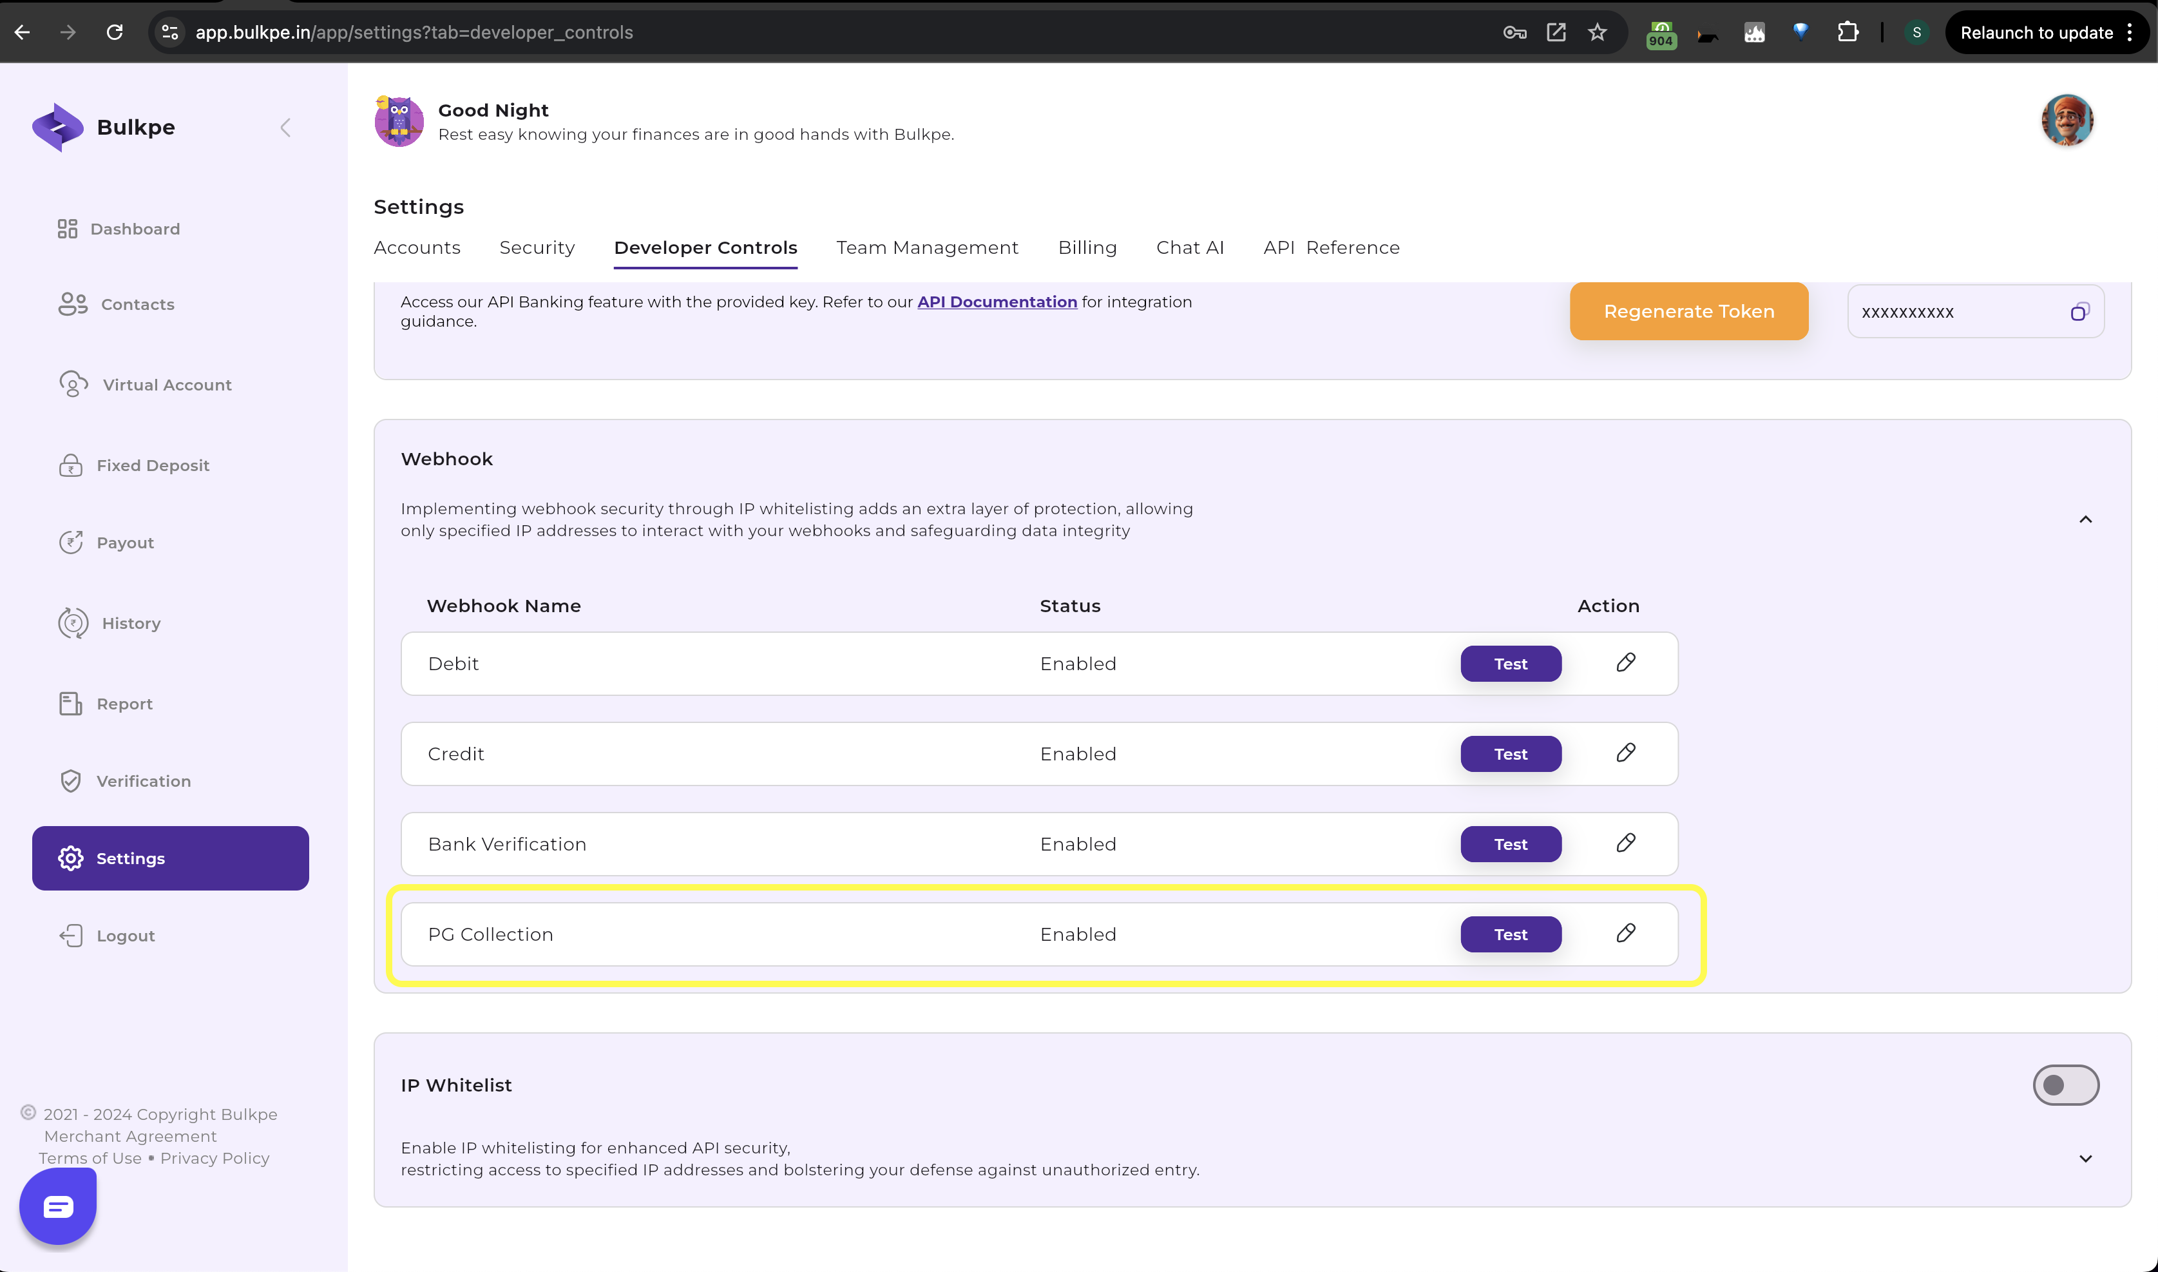This screenshot has height=1272, width=2158.
Task: Toggle the IP Whitelist switch
Action: coord(2065,1085)
